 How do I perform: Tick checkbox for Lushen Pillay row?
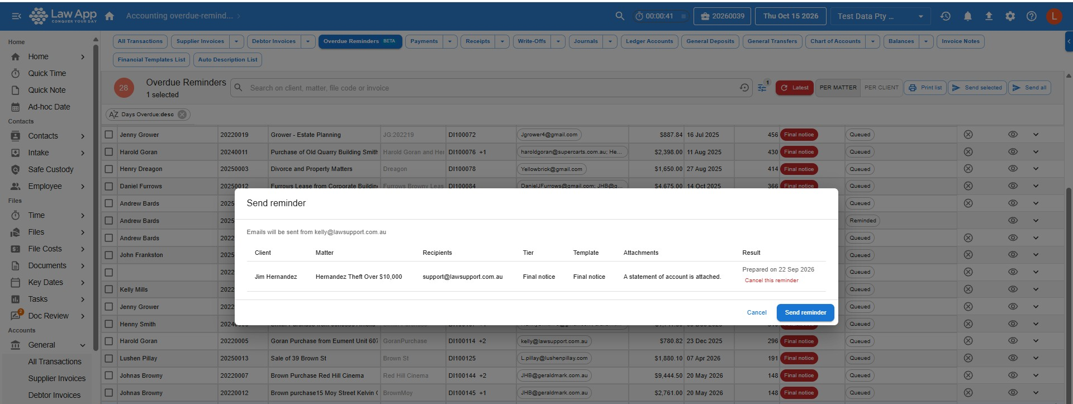(109, 358)
